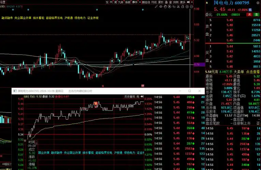Click the 设置 settings label top left
Image resolution: width=261 pixels, height=170 pixels.
click(2, 2)
